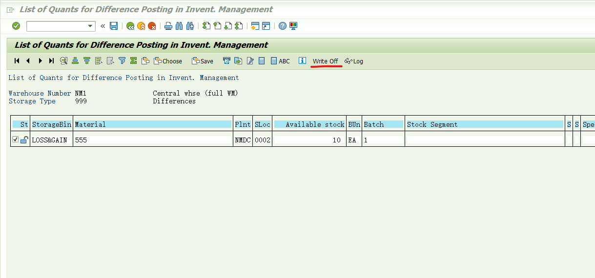Click the Print icon
595x278 pixels.
tap(168, 26)
